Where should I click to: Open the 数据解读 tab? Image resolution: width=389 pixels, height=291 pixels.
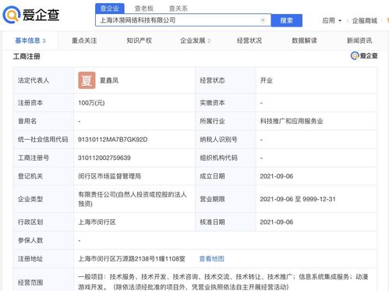(304, 41)
